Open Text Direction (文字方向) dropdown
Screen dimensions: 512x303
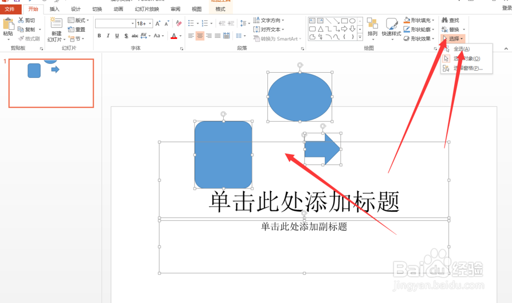click(x=269, y=20)
